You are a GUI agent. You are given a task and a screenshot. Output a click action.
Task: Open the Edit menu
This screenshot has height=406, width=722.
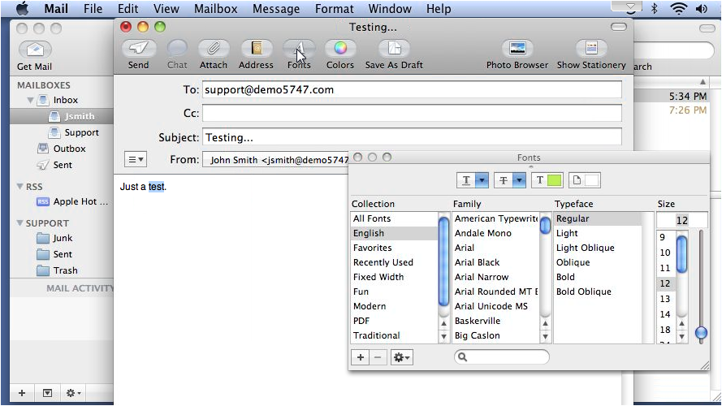(128, 8)
